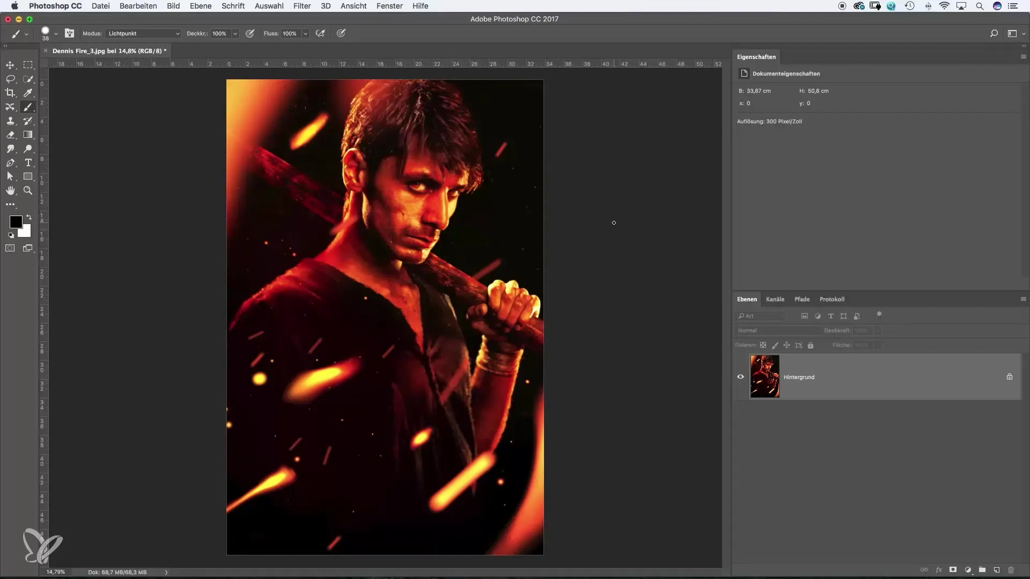The image size is (1030, 579).
Task: Select the Clone Stamp tool
Action: [x=10, y=121]
